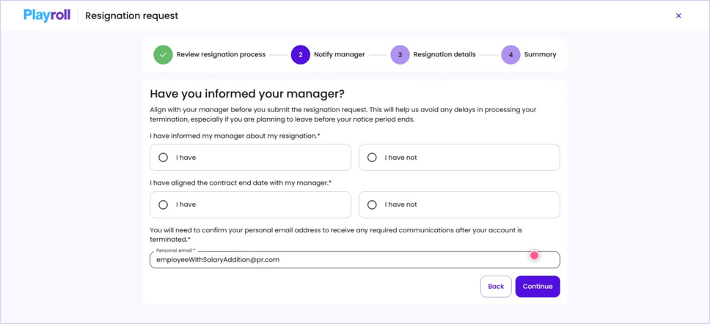The width and height of the screenshot is (710, 324).
Task: Click the step 2 circle icon
Action: [x=301, y=55]
